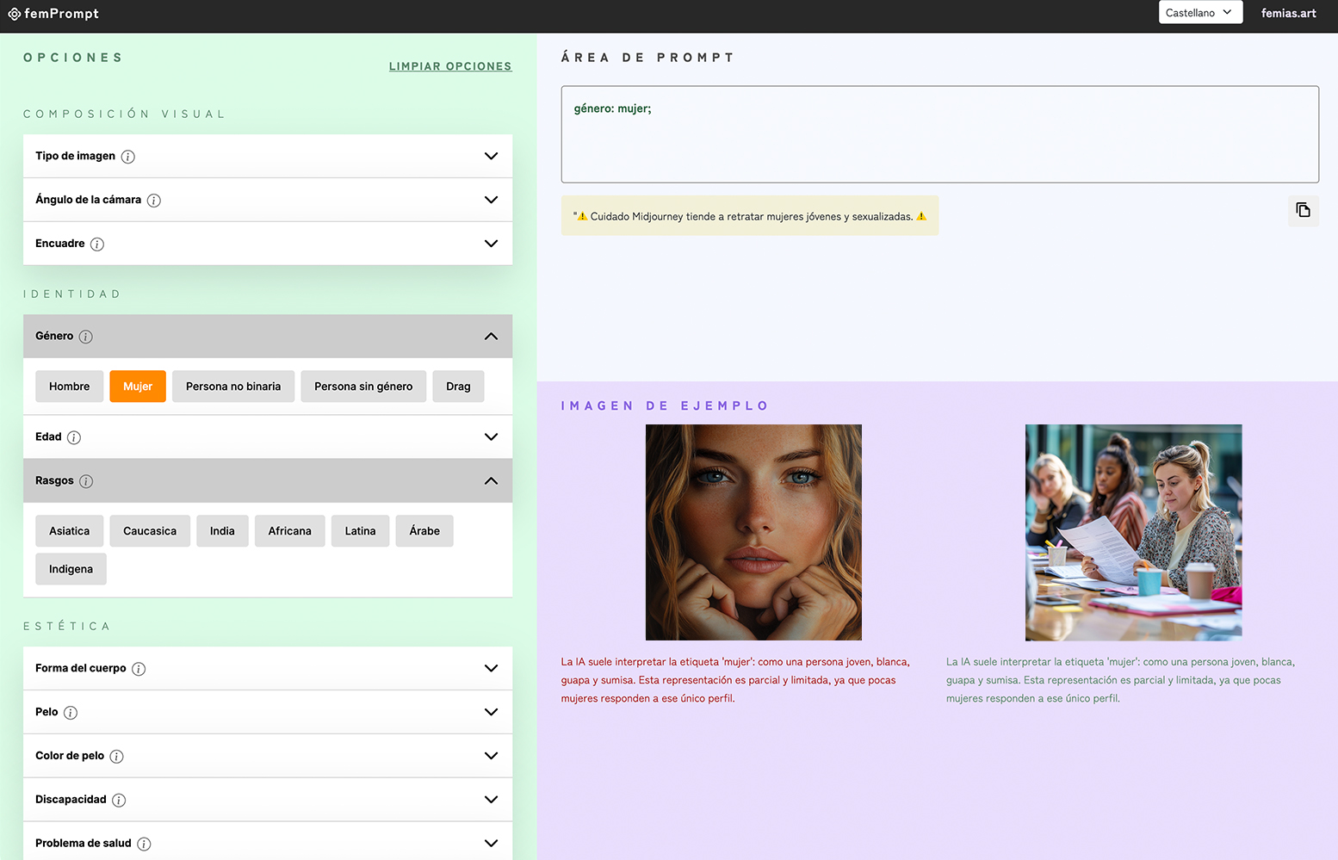This screenshot has width=1338, height=860.
Task: Collapse the Rasgos section chevron
Action: 491,481
